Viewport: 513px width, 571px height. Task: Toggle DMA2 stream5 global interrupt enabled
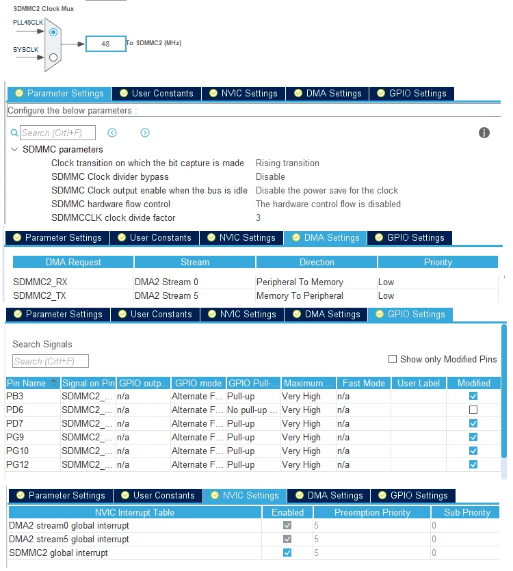(287, 539)
